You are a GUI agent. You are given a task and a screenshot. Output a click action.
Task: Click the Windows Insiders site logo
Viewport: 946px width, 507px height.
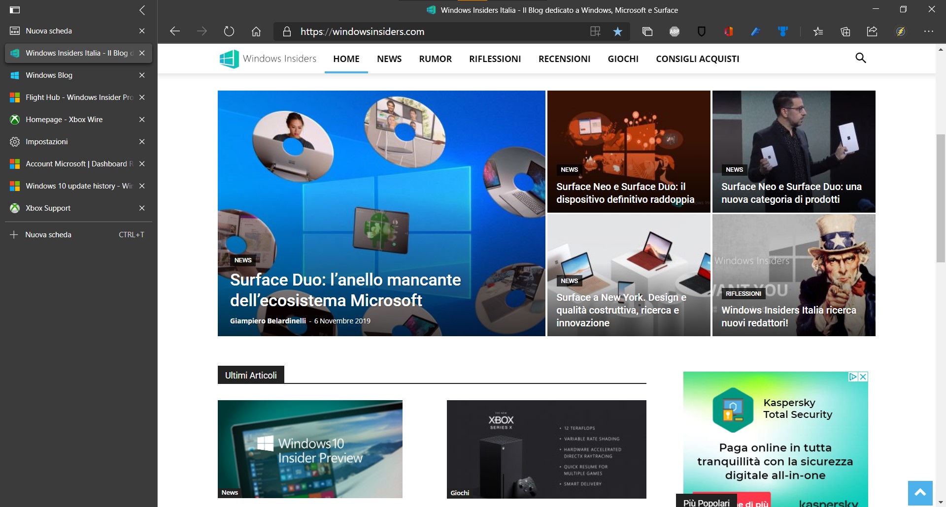click(x=268, y=59)
